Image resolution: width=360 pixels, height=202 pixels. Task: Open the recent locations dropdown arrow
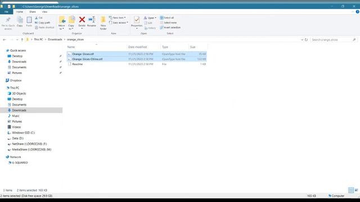click(x=17, y=40)
